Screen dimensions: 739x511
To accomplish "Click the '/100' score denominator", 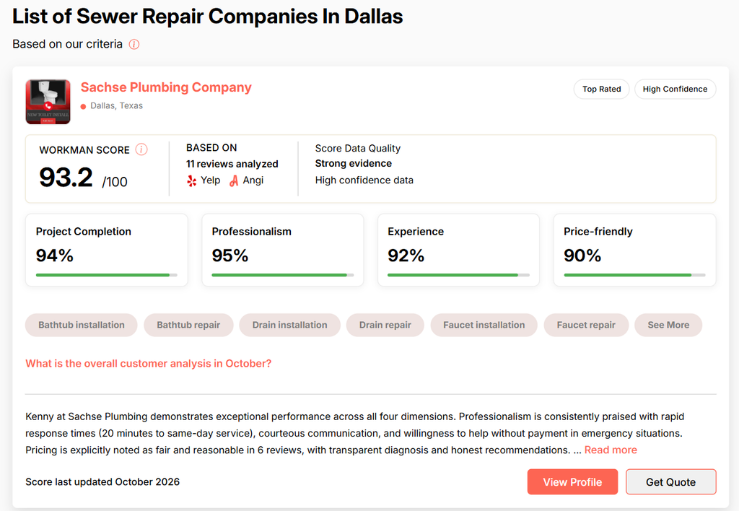I will coord(115,182).
